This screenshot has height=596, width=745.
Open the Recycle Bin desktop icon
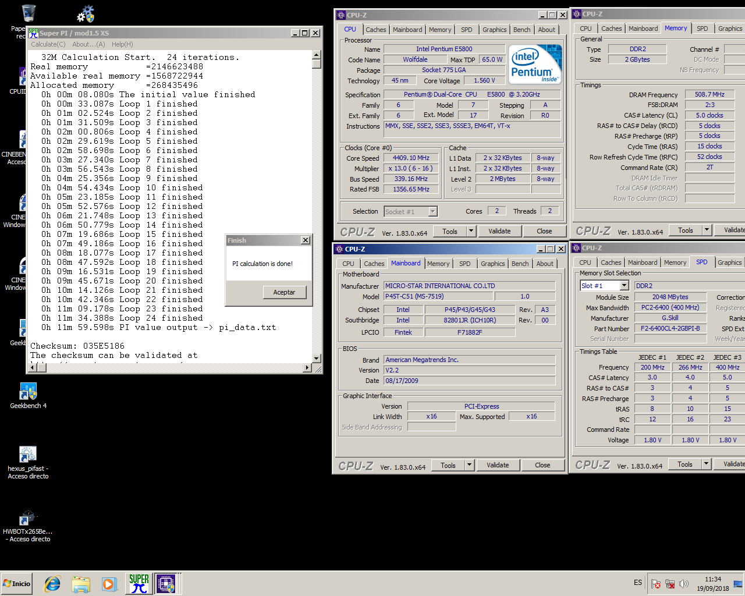pos(28,13)
